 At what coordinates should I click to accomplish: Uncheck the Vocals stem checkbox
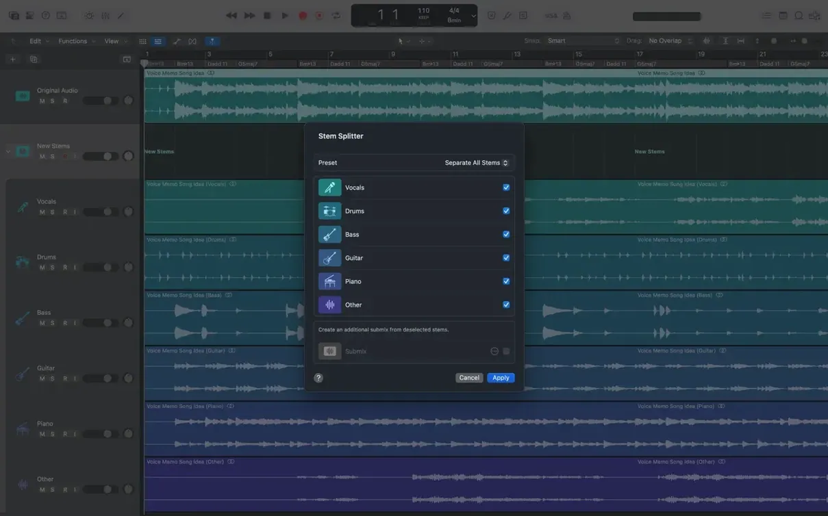pos(506,188)
